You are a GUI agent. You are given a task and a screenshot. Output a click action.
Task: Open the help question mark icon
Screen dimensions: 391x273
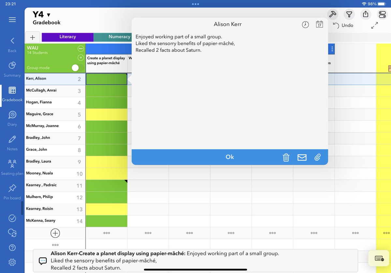pos(12,248)
